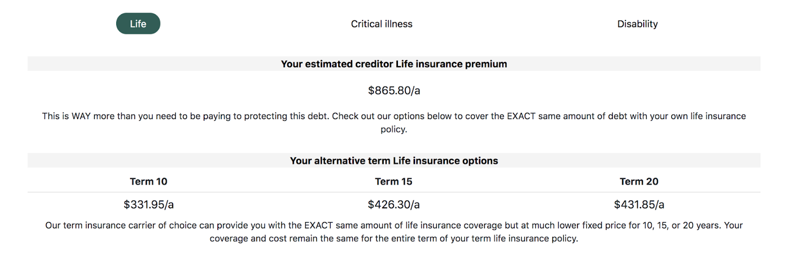Image resolution: width=785 pixels, height=274 pixels.
Task: Click the word WAY in the warning text
Action: [81, 116]
